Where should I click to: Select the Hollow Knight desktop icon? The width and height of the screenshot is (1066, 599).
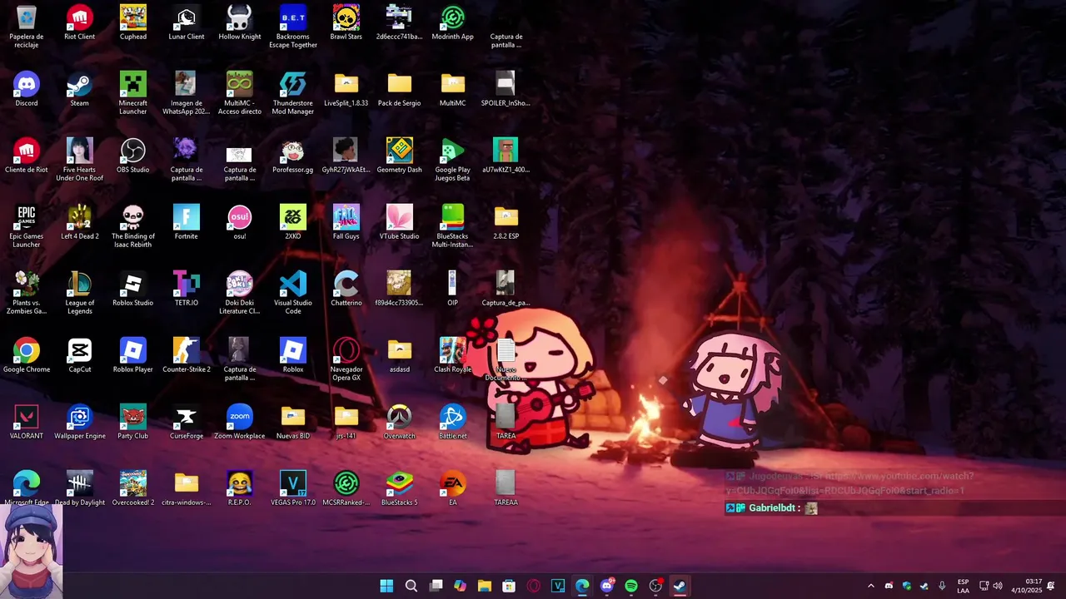tap(240, 22)
